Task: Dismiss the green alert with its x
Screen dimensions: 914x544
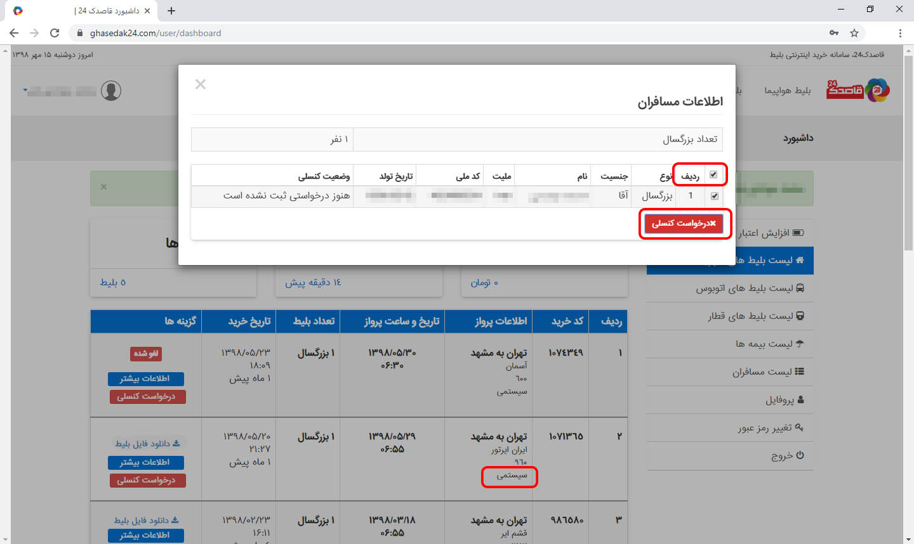Action: 103,186
